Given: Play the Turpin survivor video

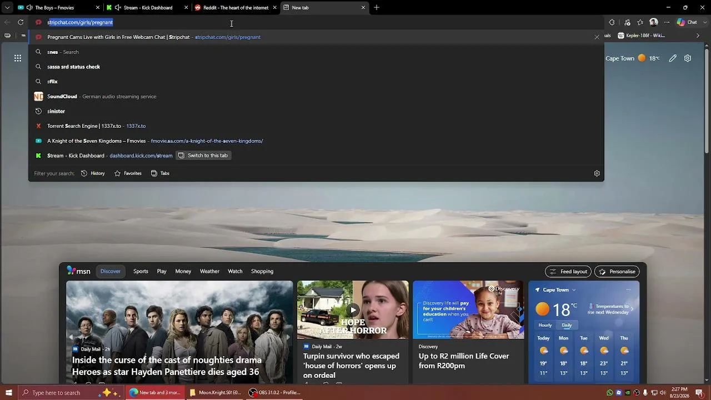Looking at the screenshot, I should [353, 310].
